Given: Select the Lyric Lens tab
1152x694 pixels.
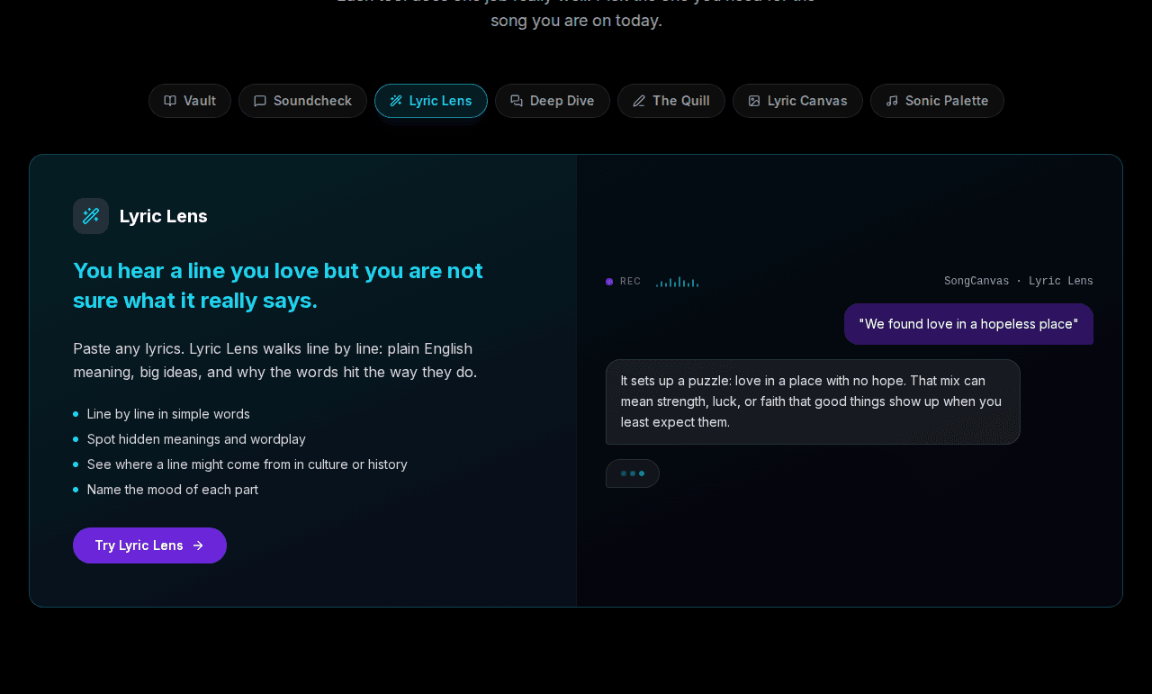Looking at the screenshot, I should click(431, 101).
